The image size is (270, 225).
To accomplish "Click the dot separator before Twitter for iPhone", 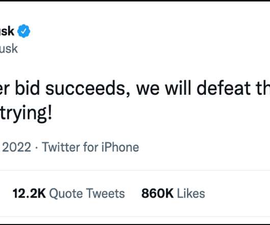I will pyautogui.click(x=36, y=148).
